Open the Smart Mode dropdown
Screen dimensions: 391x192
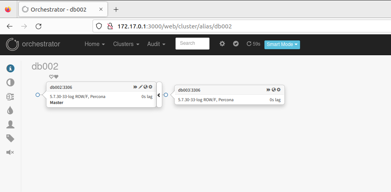pos(282,44)
